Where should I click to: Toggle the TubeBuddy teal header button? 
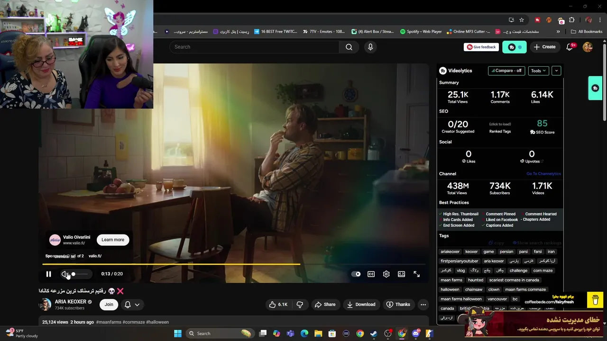515,47
